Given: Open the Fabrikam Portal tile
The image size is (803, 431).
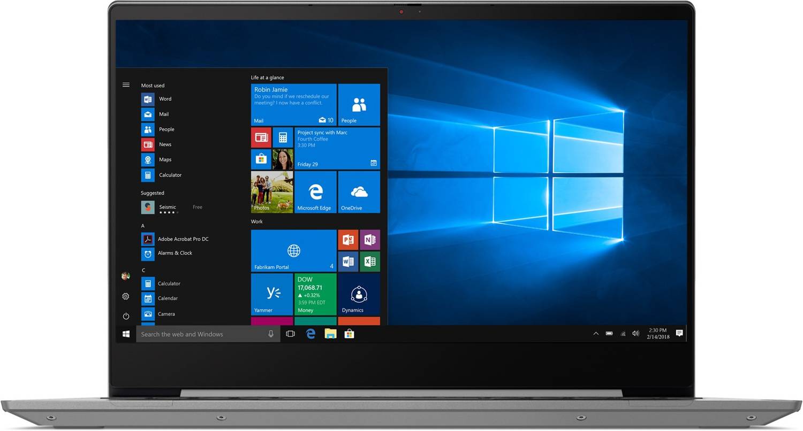Looking at the screenshot, I should 293,250.
